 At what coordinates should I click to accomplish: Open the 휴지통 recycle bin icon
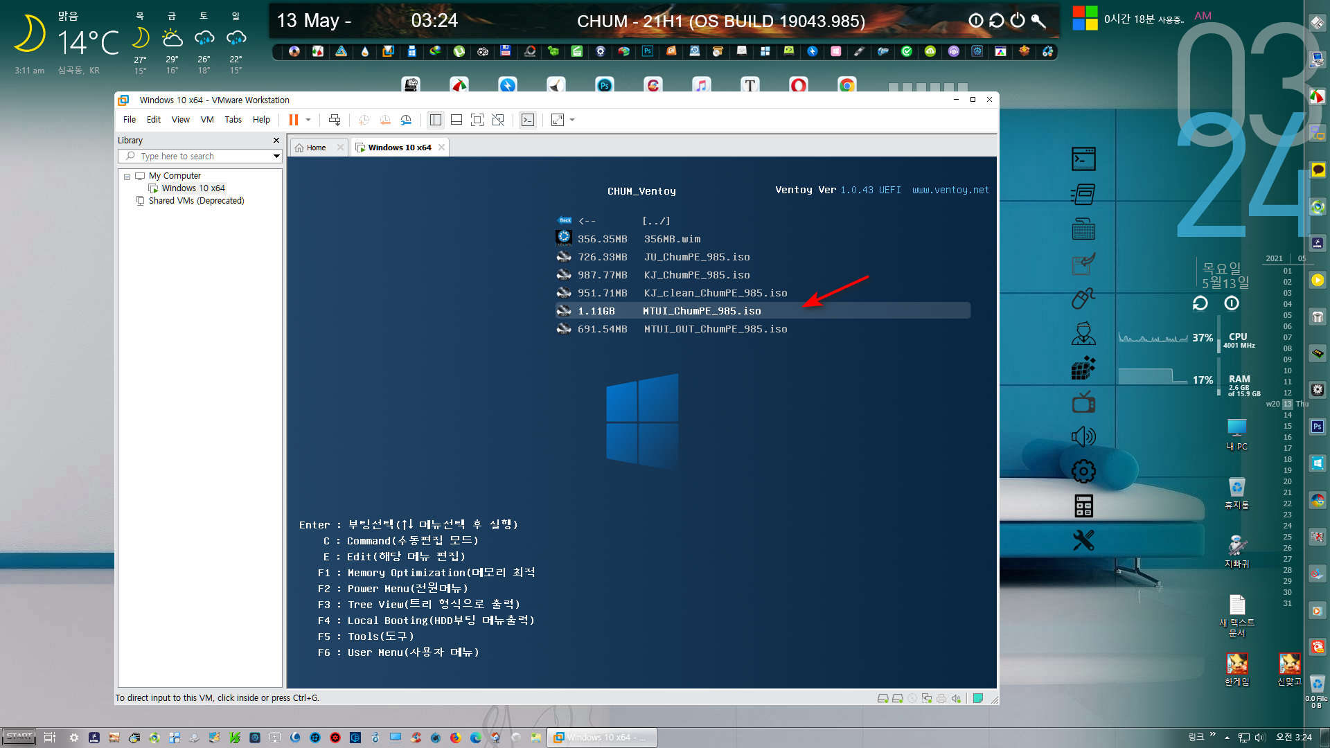1236,493
